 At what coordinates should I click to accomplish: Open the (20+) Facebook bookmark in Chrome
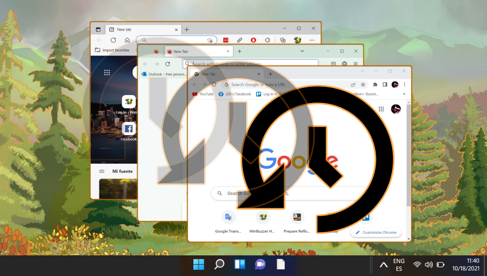pos(235,94)
